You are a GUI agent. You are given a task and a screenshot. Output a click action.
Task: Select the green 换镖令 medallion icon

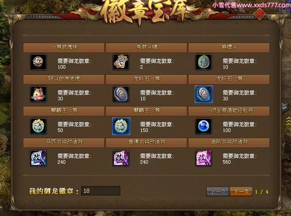[204, 62]
